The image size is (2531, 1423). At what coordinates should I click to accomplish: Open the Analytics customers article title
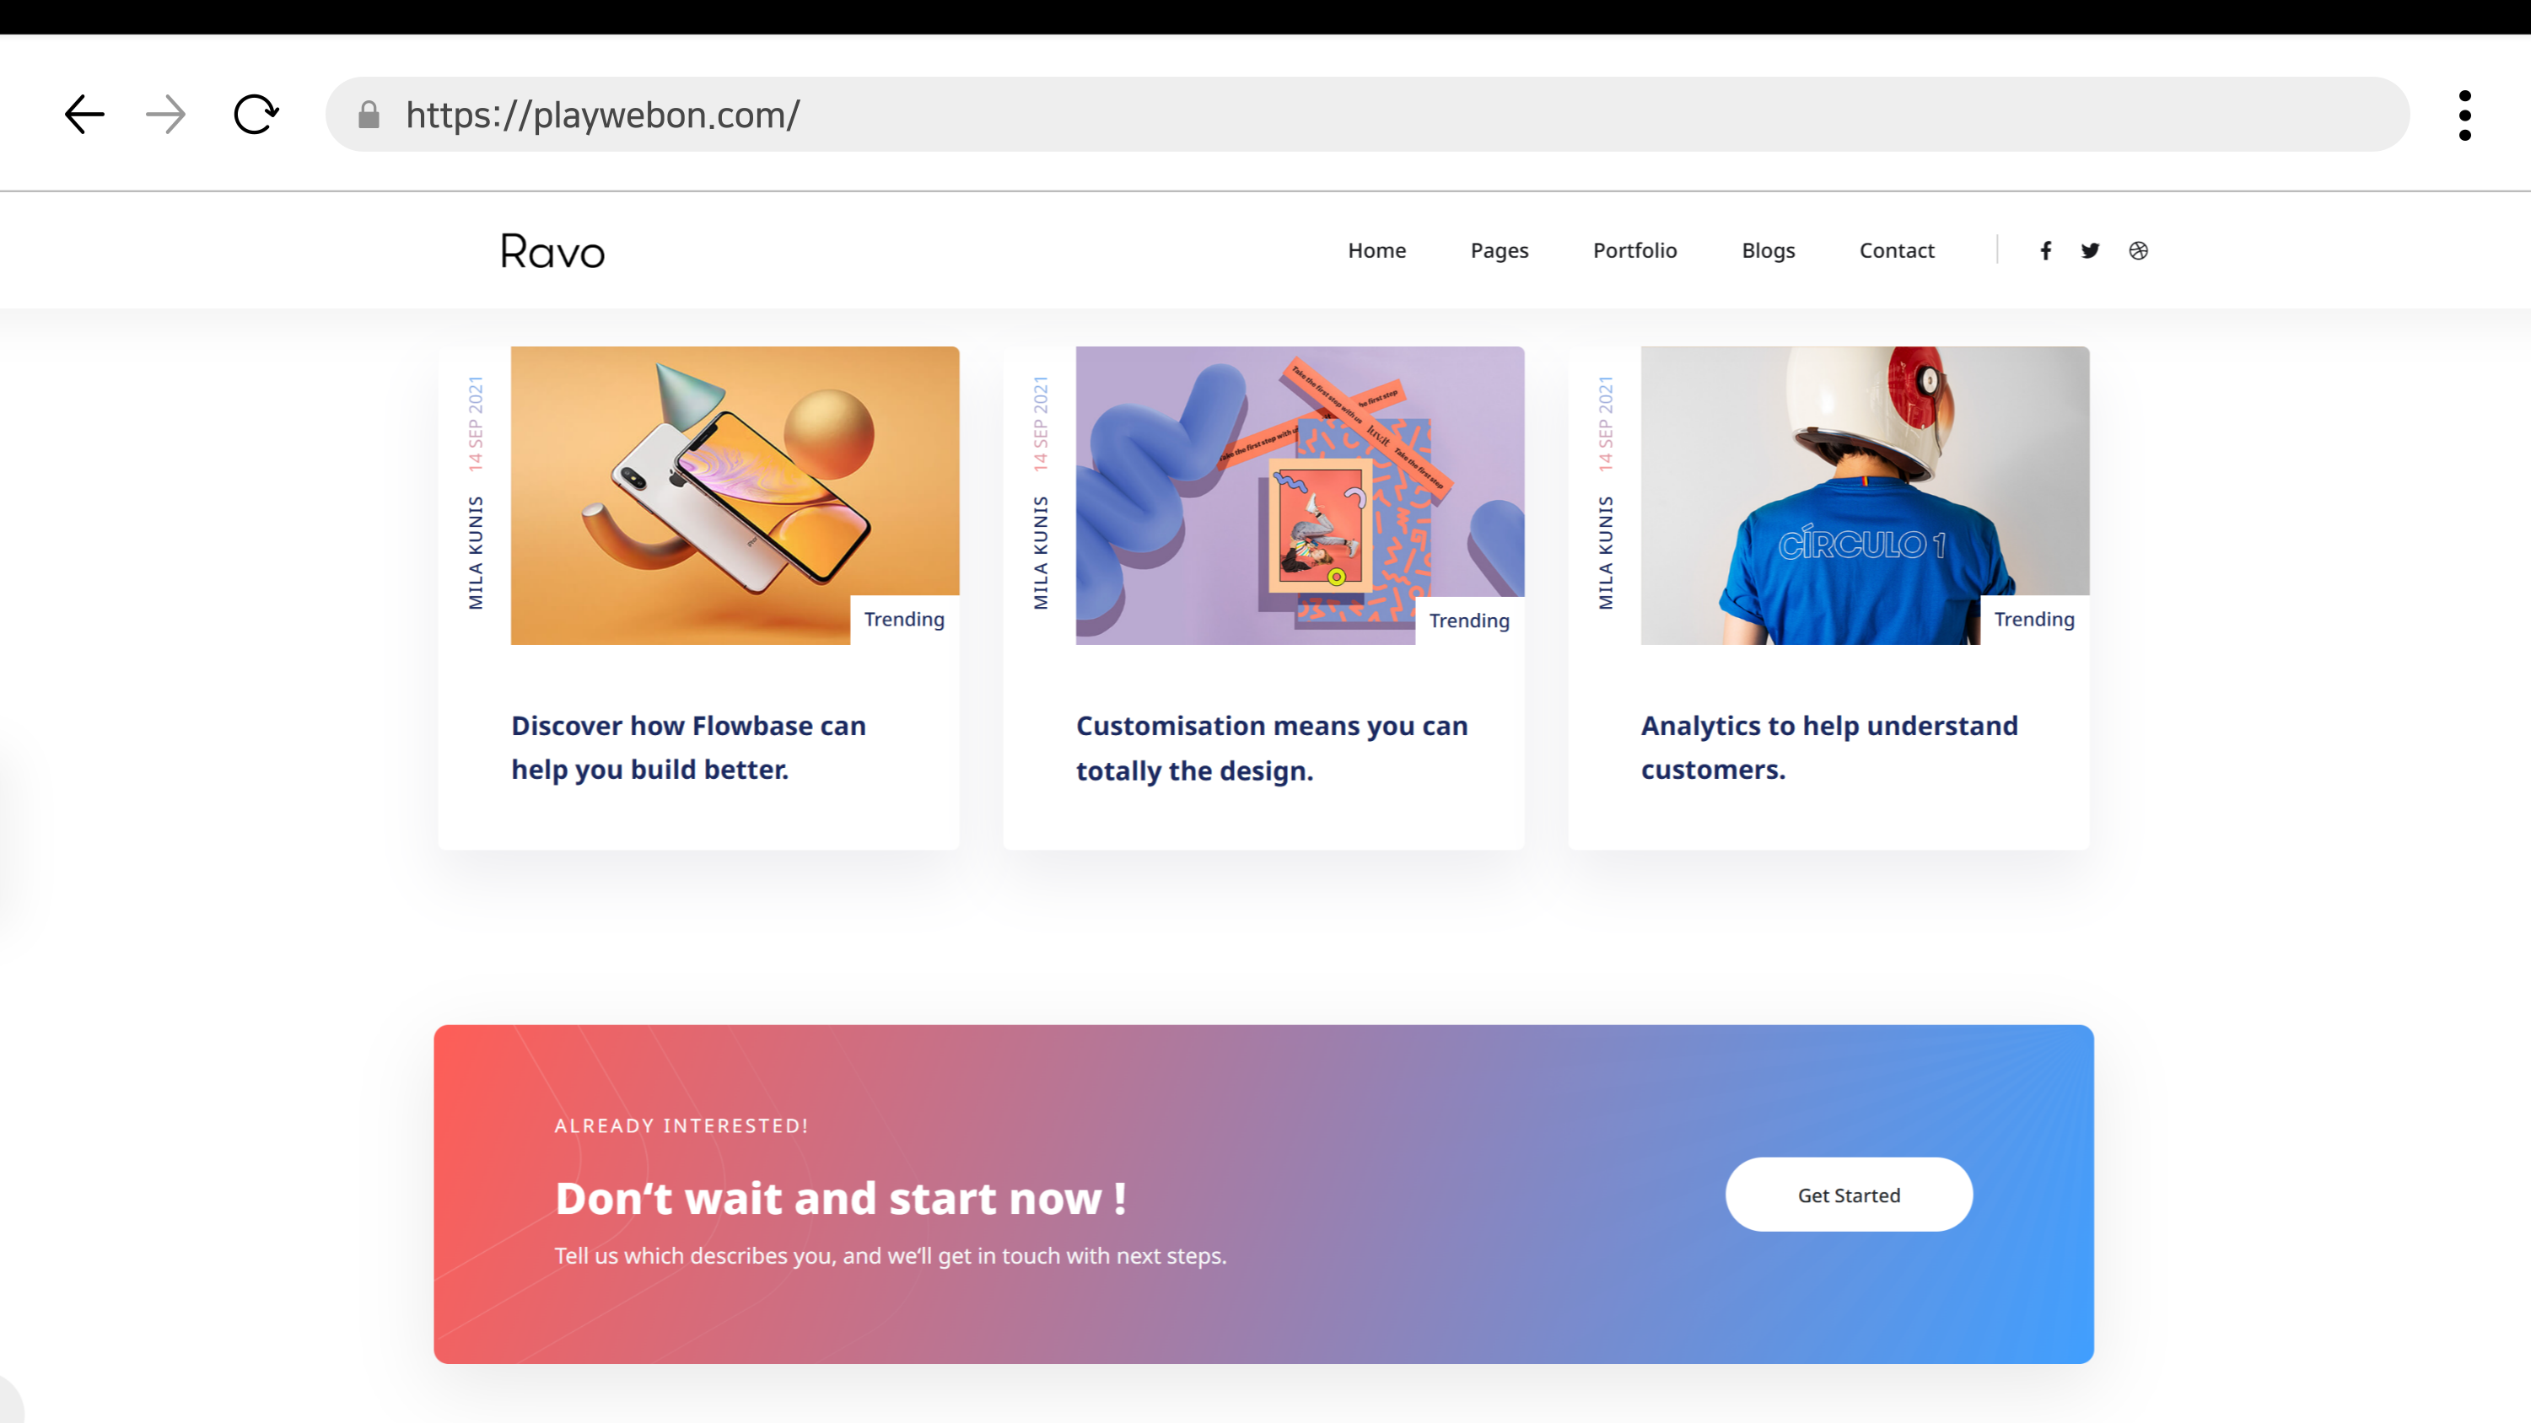(x=1828, y=748)
